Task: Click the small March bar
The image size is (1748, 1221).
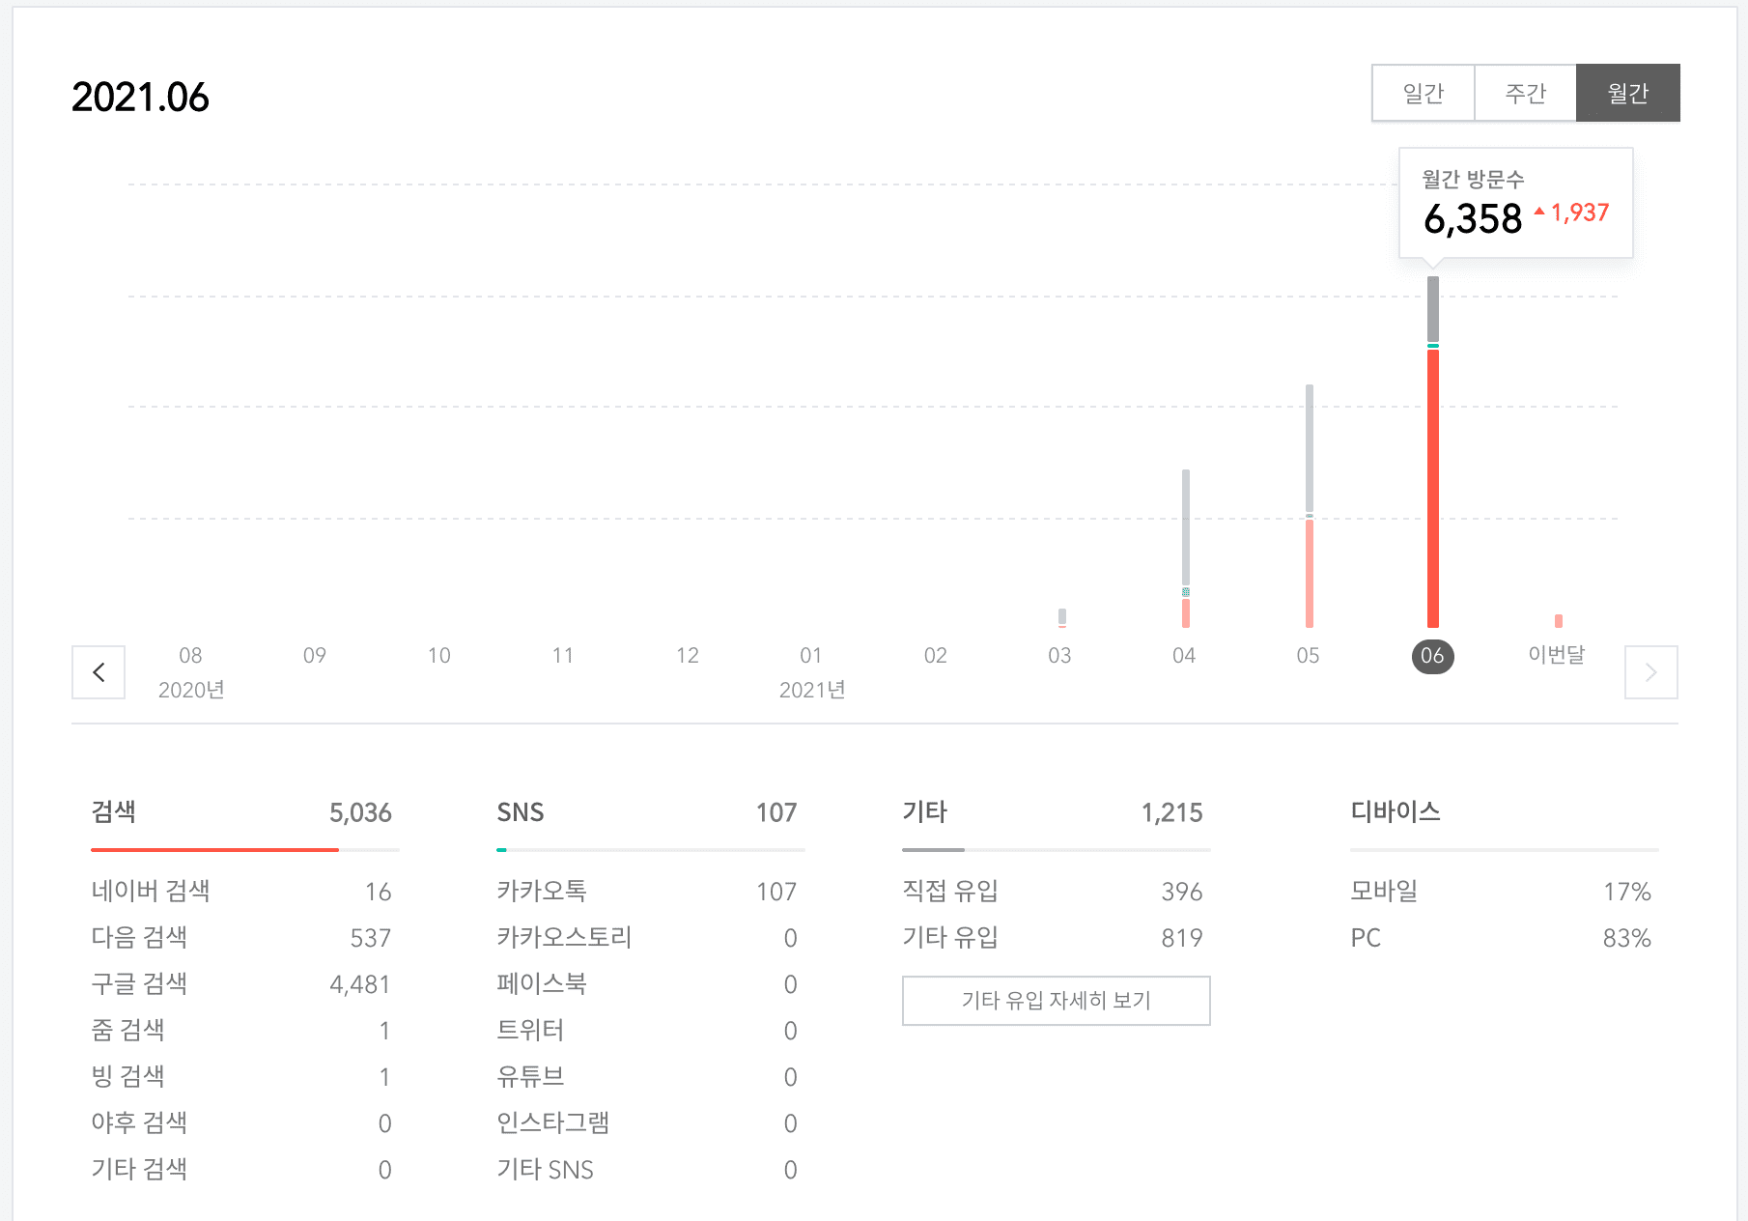Action: coord(1062,618)
